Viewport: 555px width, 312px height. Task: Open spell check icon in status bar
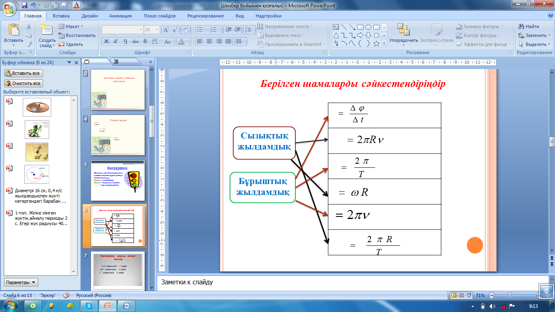(x=67, y=295)
